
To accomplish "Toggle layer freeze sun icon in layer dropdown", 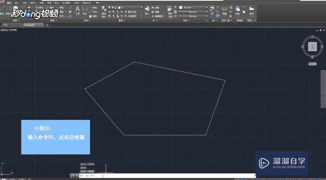I will coord(113,7).
